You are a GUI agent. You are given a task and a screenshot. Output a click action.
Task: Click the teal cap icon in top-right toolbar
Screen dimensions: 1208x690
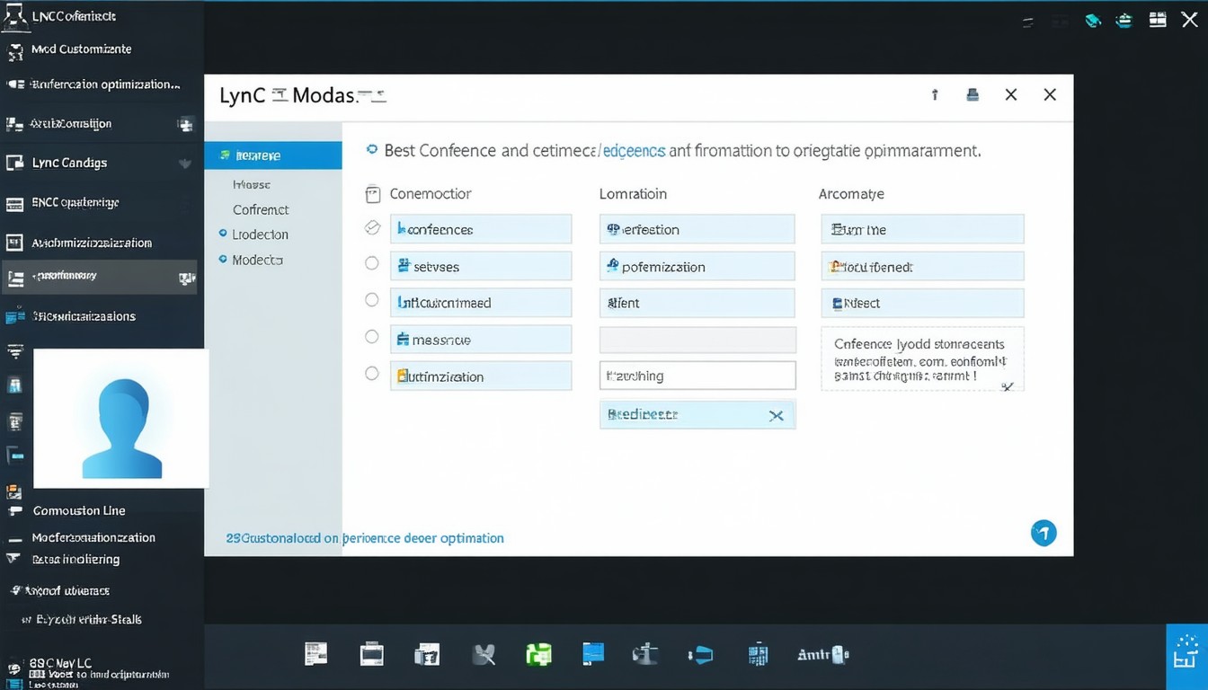point(1093,20)
